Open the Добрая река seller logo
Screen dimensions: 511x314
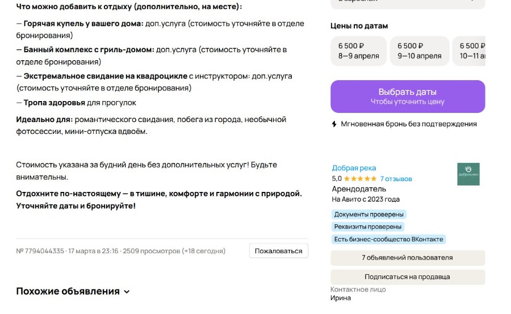(468, 174)
